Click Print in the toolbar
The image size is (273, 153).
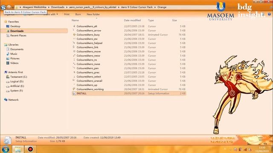pos(67,14)
